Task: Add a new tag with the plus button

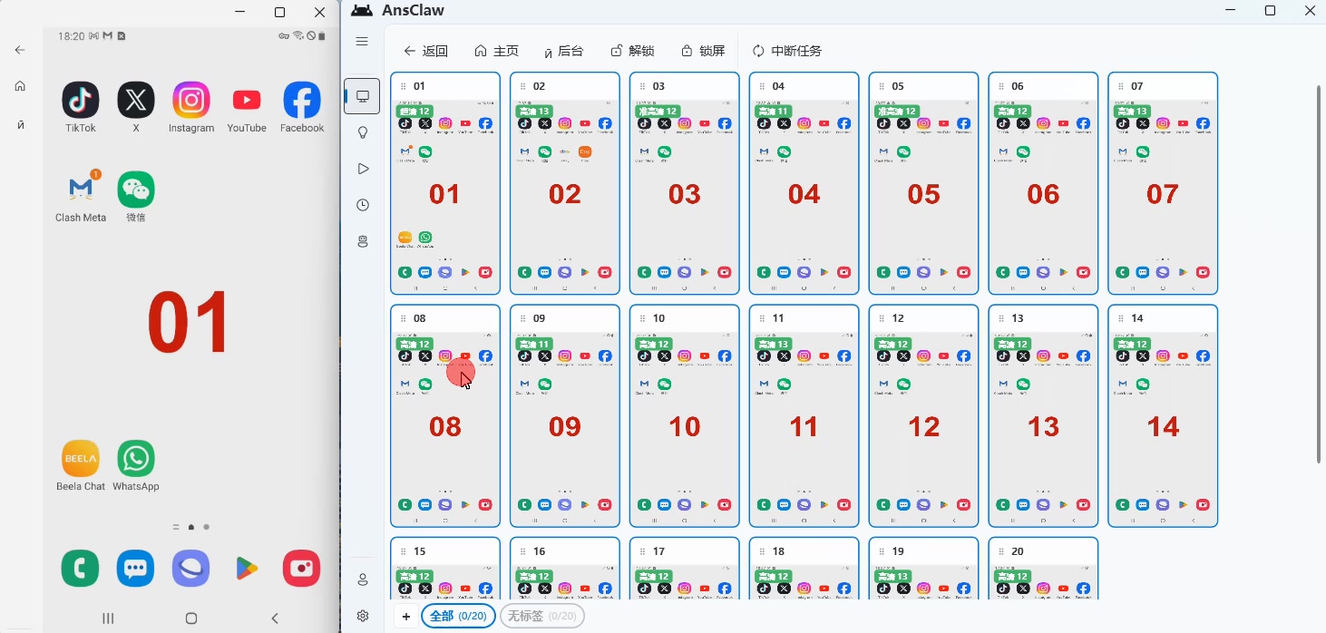Action: pos(405,617)
